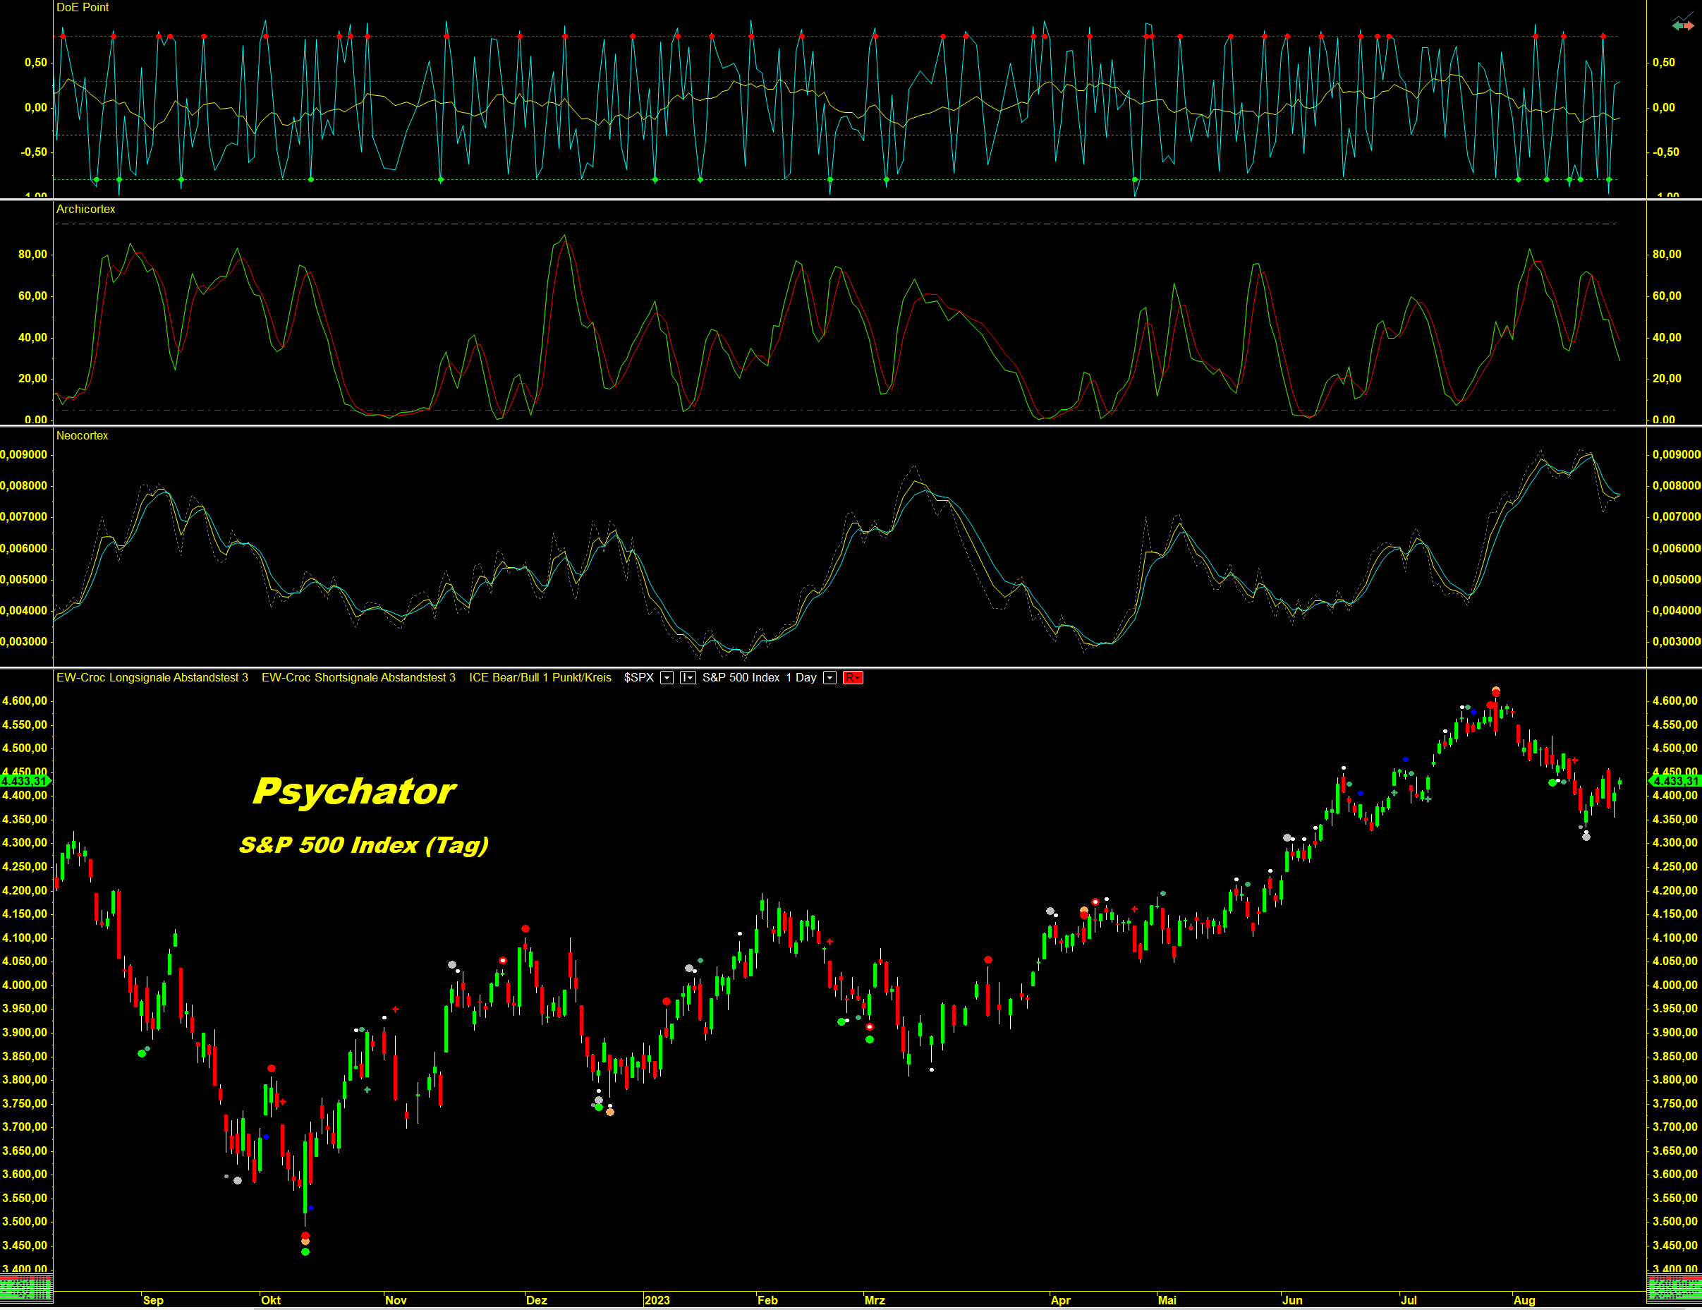
Task: Select the DoE Point indicator label
Action: [83, 7]
